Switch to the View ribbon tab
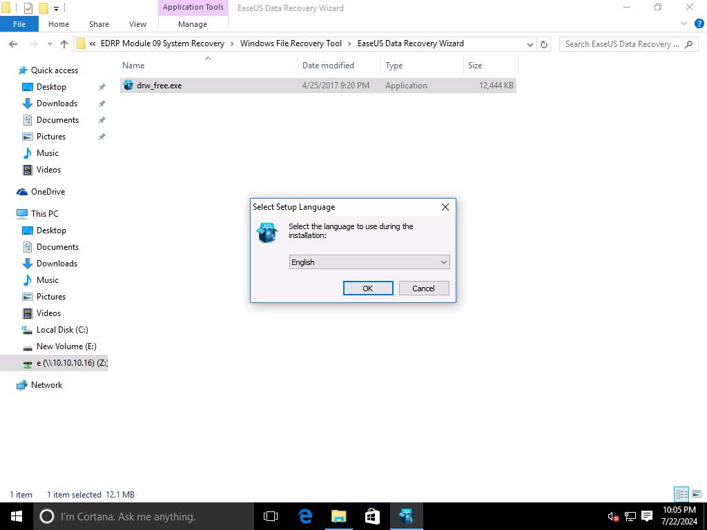707x530 pixels. (x=137, y=24)
